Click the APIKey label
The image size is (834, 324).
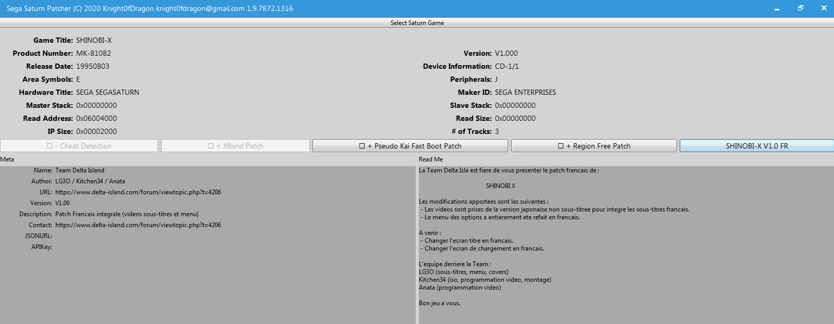[42, 247]
